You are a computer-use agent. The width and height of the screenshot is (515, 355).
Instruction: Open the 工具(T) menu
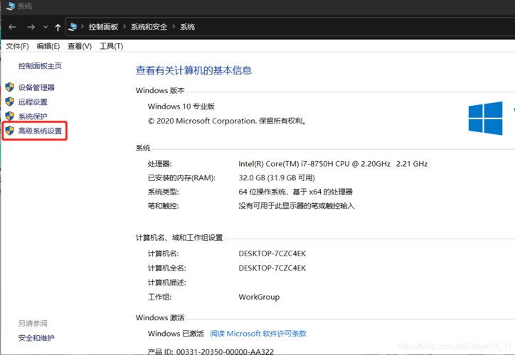tap(111, 46)
